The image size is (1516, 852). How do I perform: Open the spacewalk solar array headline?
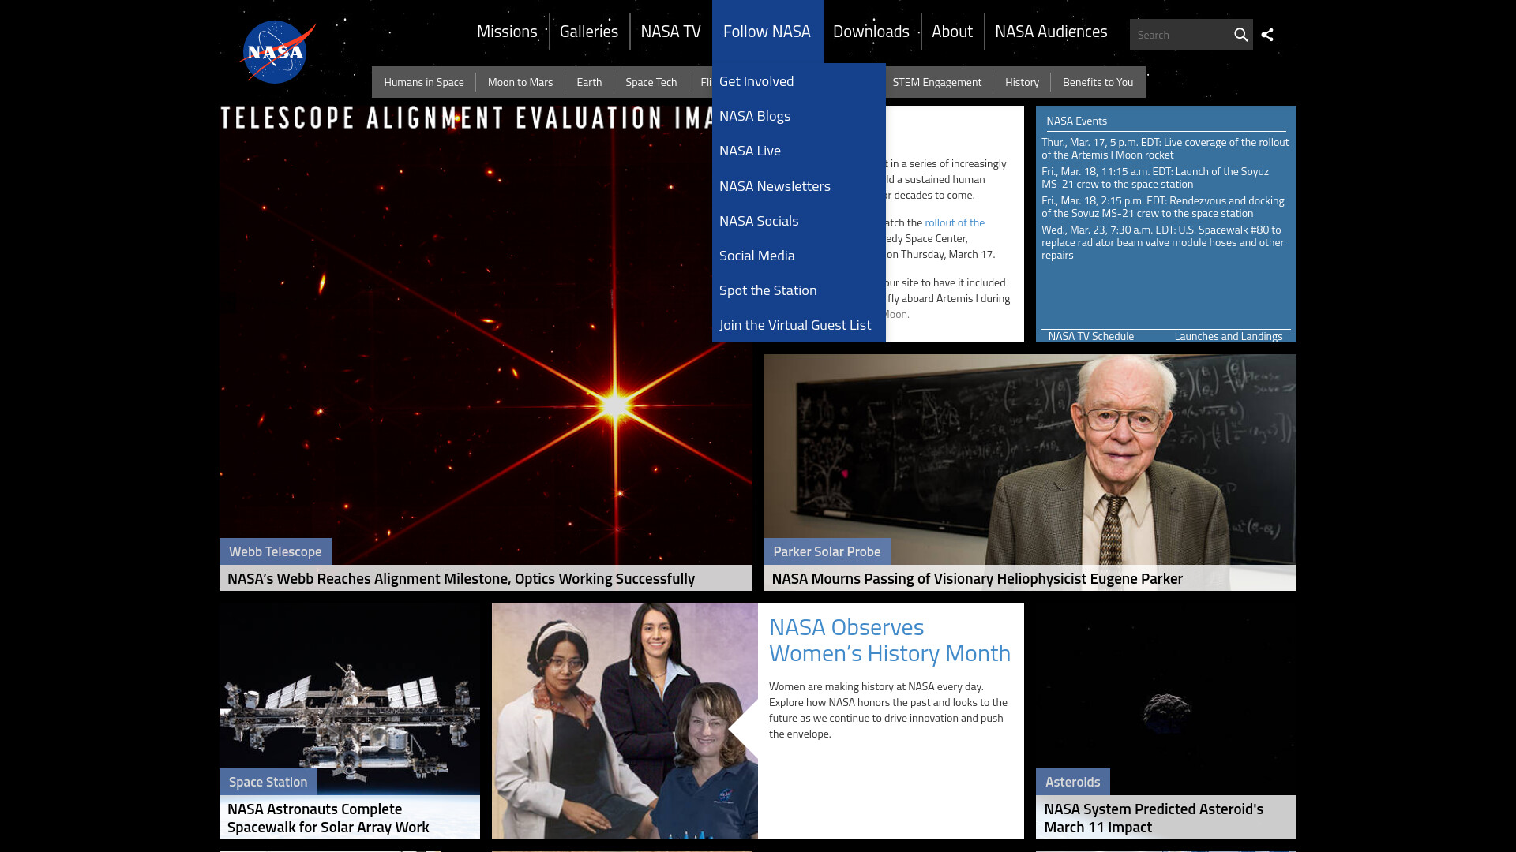[x=328, y=818]
